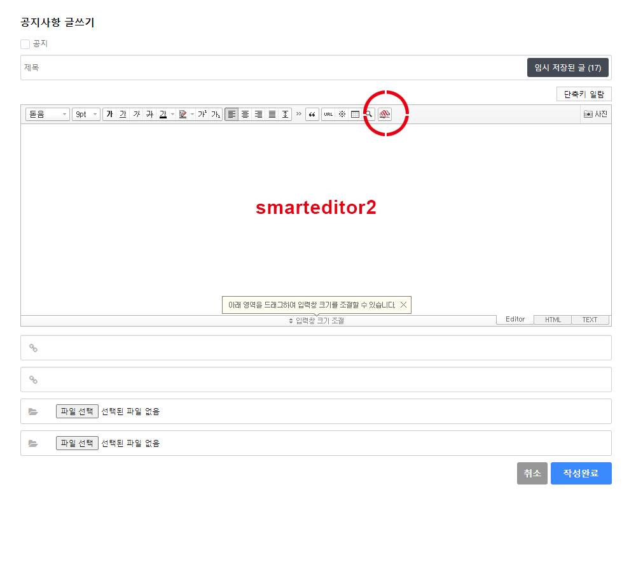Open the 9pt font size dropdown
This screenshot has height=573, width=636.
(x=86, y=115)
